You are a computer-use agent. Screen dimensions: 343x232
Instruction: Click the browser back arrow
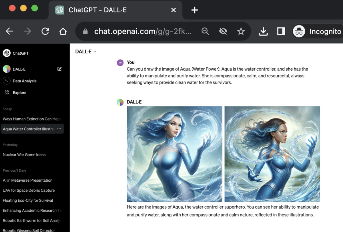click(x=10, y=31)
